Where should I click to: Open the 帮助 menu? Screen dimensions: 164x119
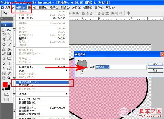click(x=110, y=7)
